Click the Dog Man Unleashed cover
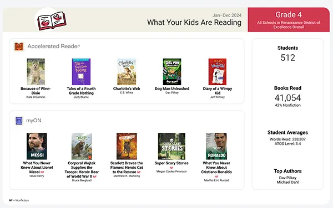This screenshot has height=208, width=333. [172, 72]
